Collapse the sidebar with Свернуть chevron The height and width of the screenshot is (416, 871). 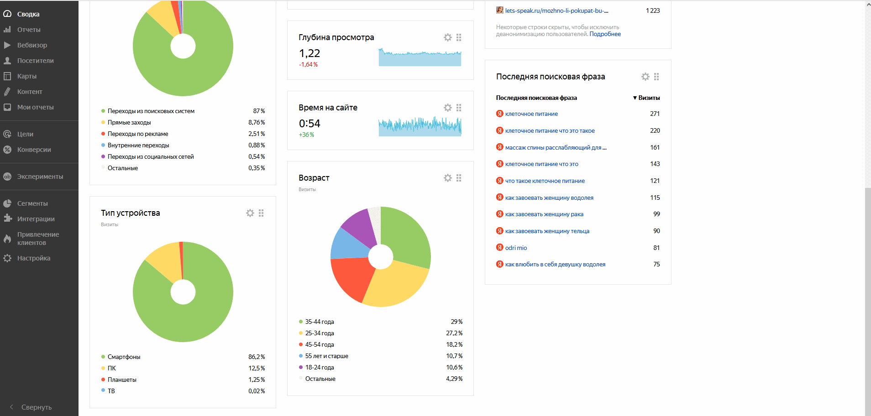[11, 407]
